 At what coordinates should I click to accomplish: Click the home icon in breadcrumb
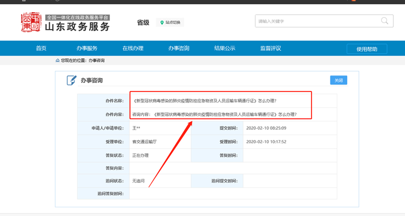point(58,61)
